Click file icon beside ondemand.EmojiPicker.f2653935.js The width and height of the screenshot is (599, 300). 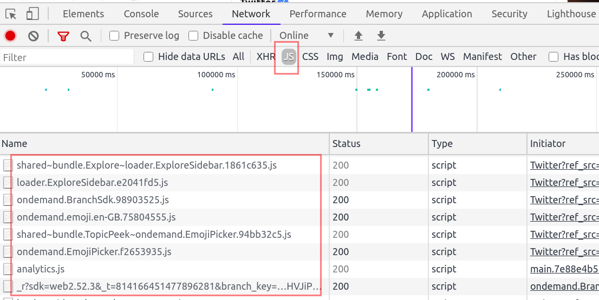pyautogui.click(x=8, y=251)
